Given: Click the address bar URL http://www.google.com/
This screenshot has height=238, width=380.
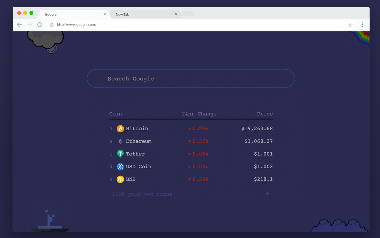Looking at the screenshot, I should (77, 25).
